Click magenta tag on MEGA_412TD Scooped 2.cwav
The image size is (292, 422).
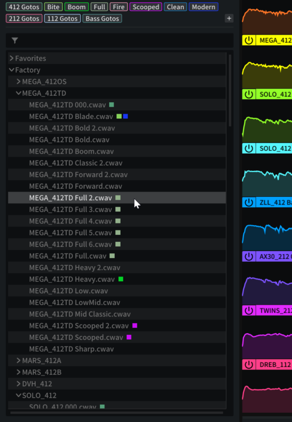click(x=135, y=326)
